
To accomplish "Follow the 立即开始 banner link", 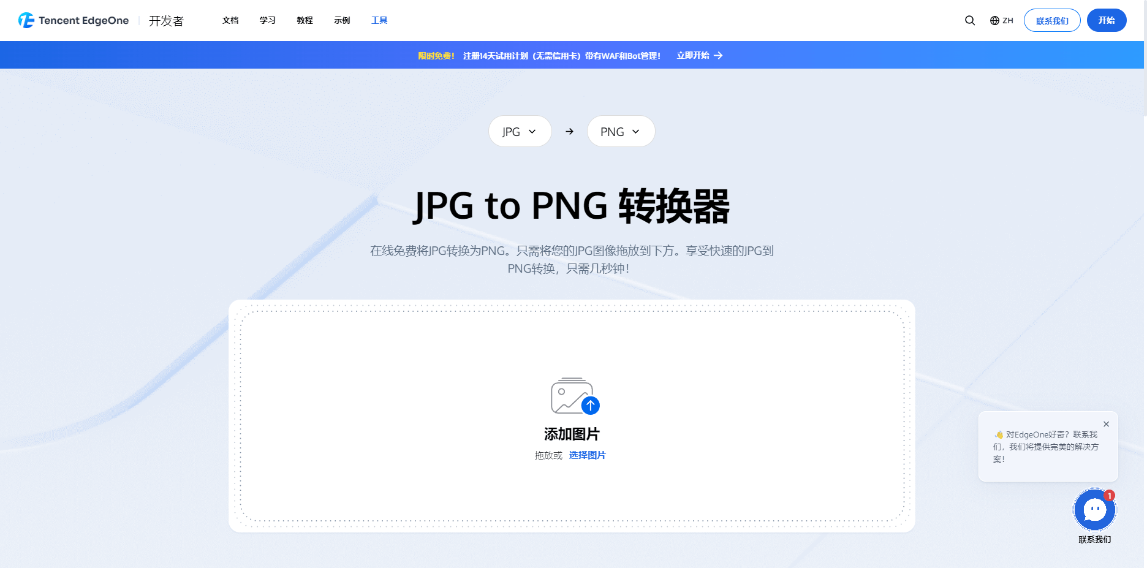I will tap(700, 55).
